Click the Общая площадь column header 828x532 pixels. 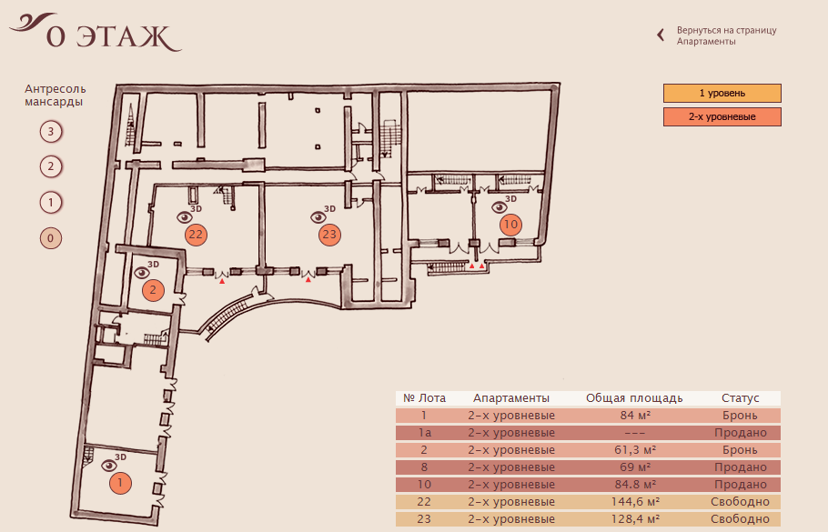click(x=634, y=398)
